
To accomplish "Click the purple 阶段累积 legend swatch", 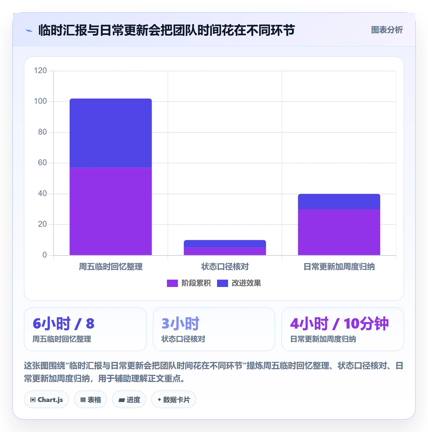I will coord(172,283).
